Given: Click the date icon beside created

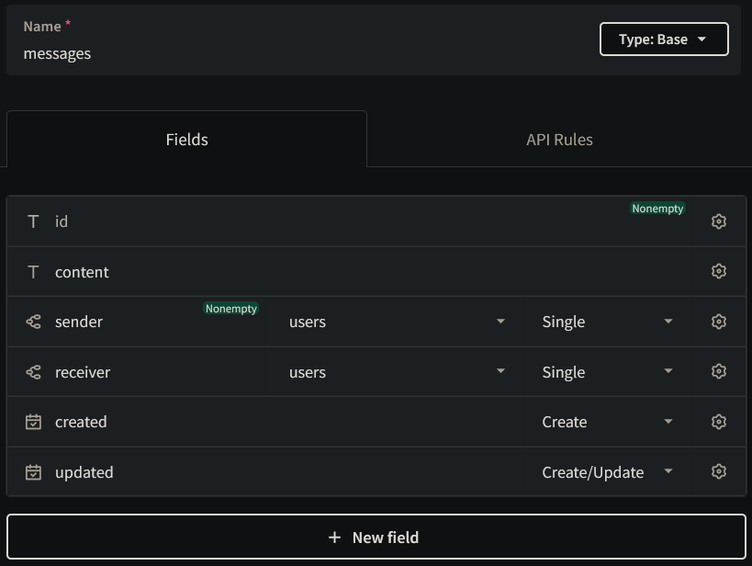Looking at the screenshot, I should [34, 422].
